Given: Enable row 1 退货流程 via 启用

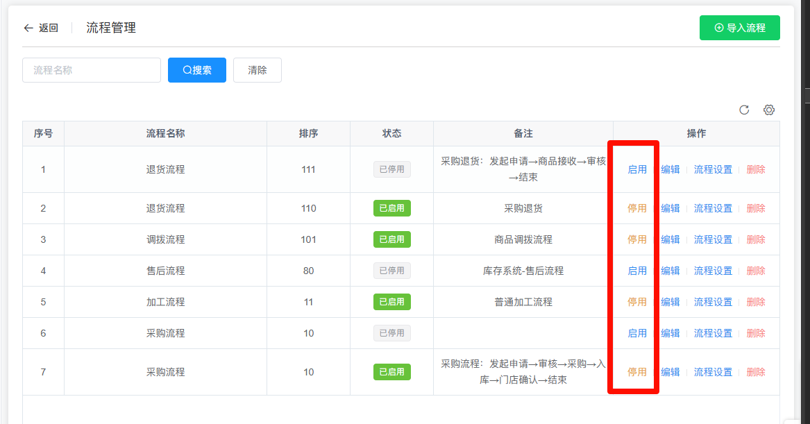Looking at the screenshot, I should [x=636, y=169].
